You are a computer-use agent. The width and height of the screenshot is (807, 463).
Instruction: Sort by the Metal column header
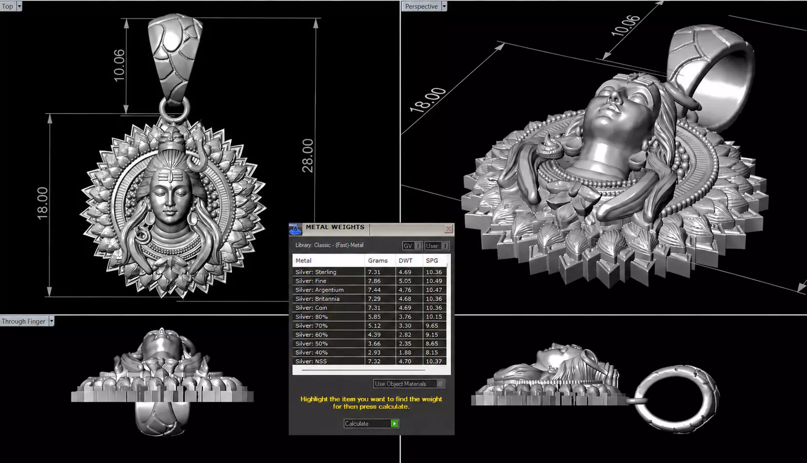(x=329, y=260)
